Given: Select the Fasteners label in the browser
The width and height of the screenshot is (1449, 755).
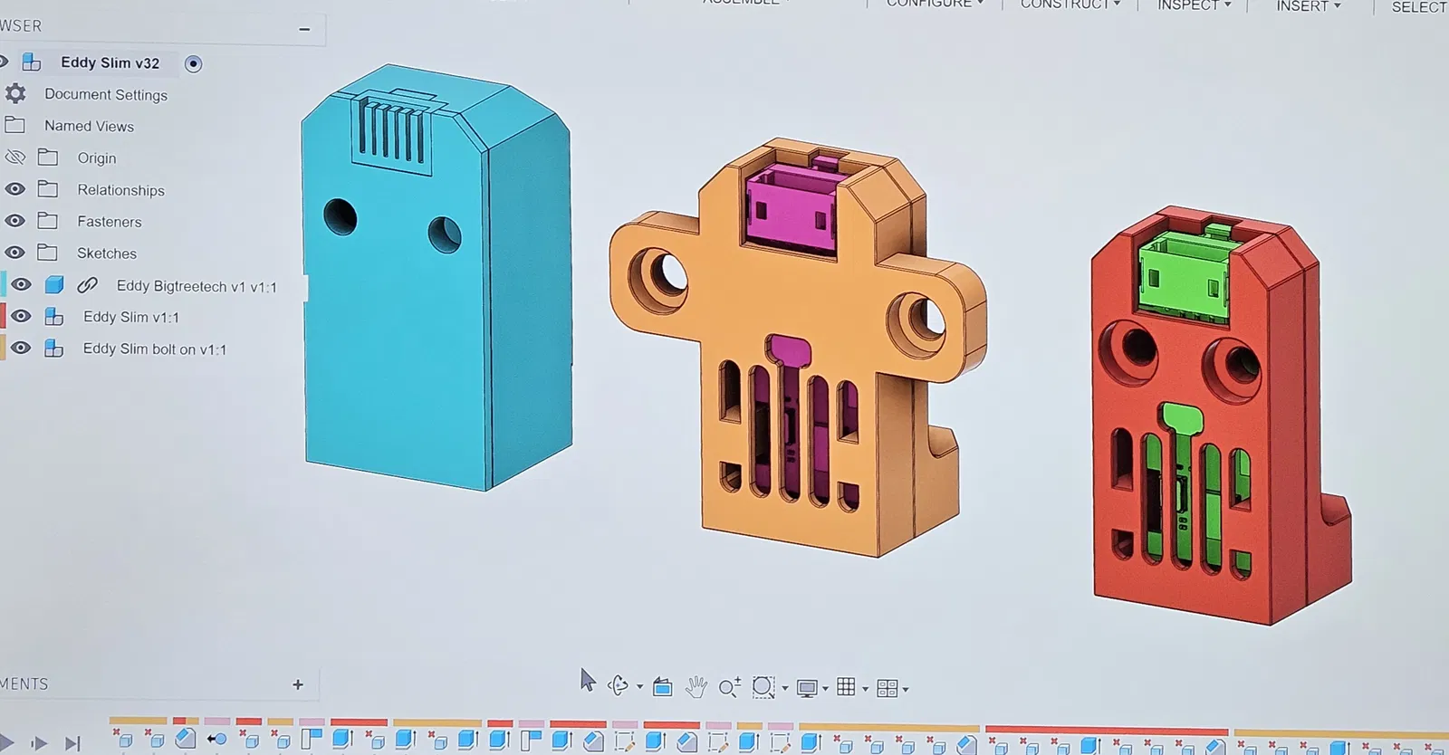Looking at the screenshot, I should [x=110, y=222].
